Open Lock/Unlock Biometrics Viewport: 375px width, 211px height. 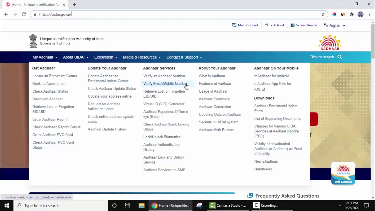(162, 137)
